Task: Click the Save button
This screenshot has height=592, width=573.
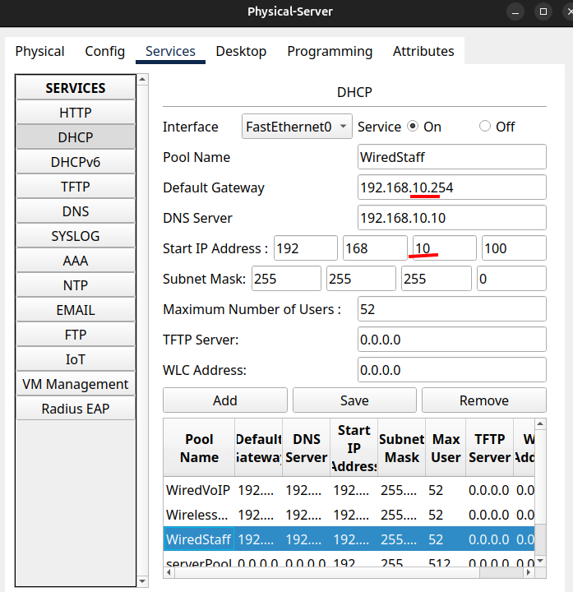Action: click(x=354, y=400)
